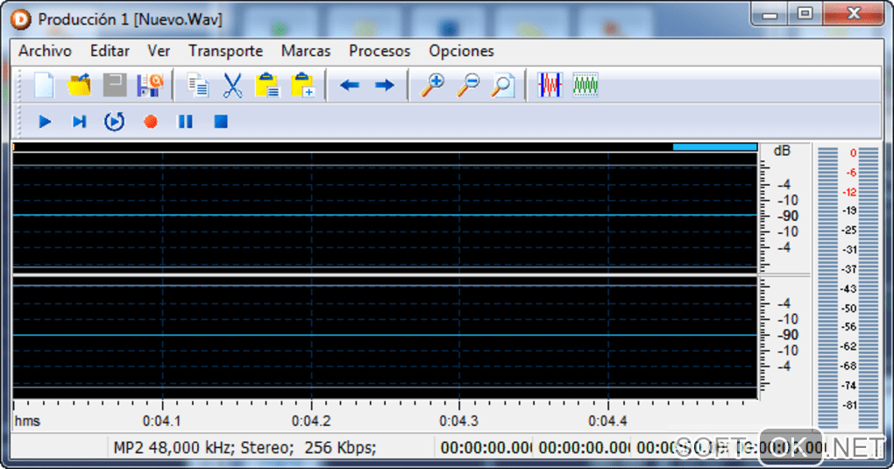Click the 0:04.2 mark on timeline ruler
The height and width of the screenshot is (469, 894).
click(311, 421)
